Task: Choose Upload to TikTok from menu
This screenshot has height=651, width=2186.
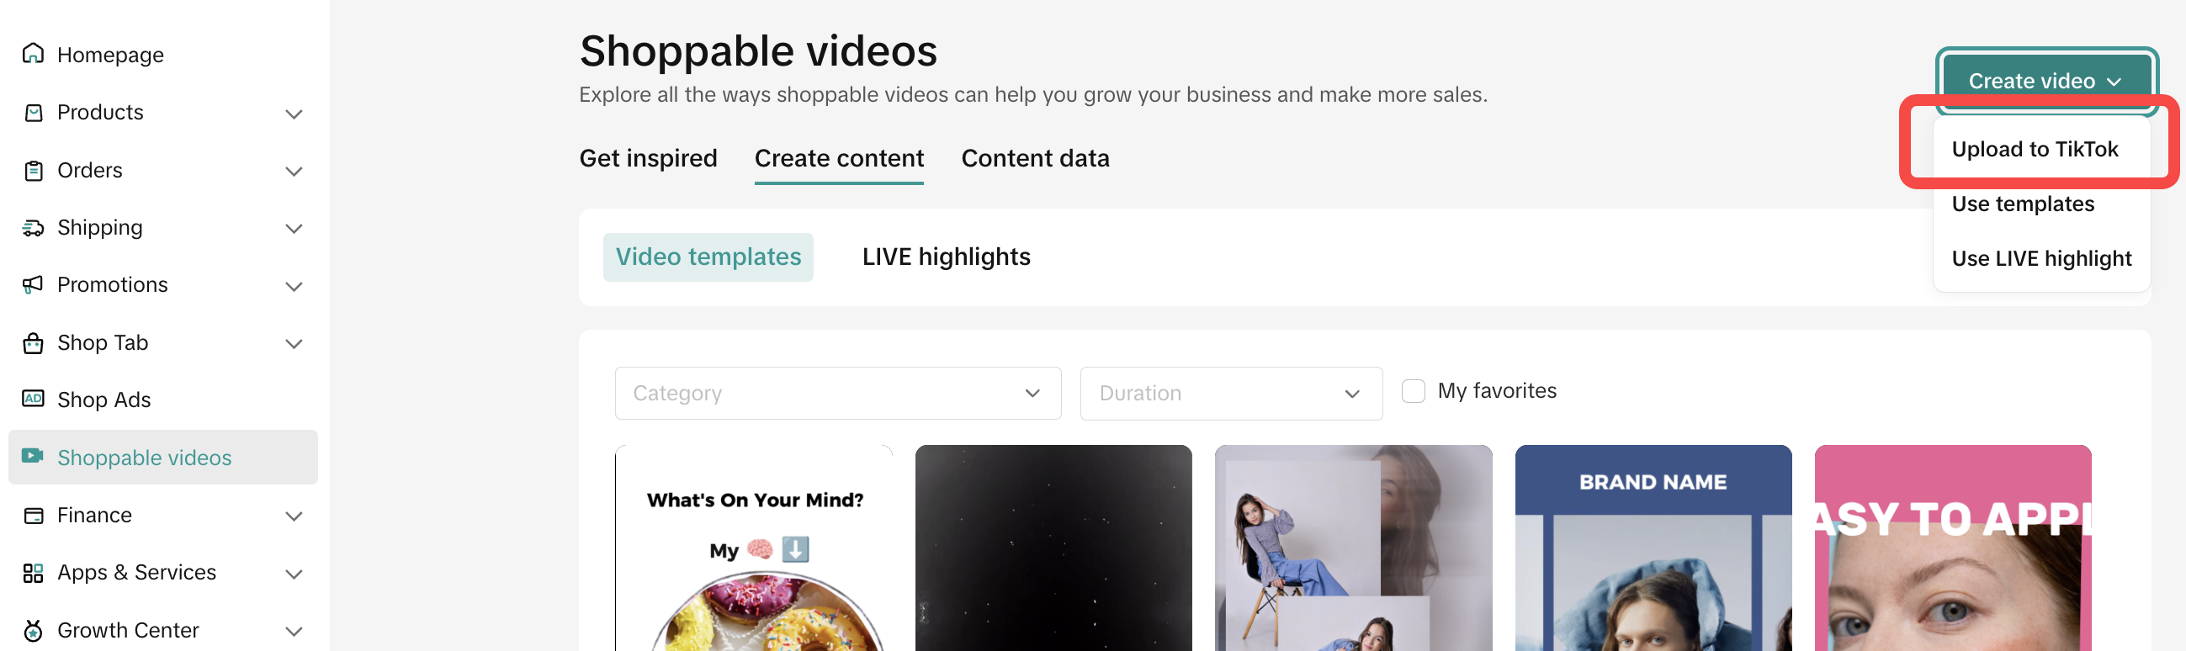Action: point(2034,150)
